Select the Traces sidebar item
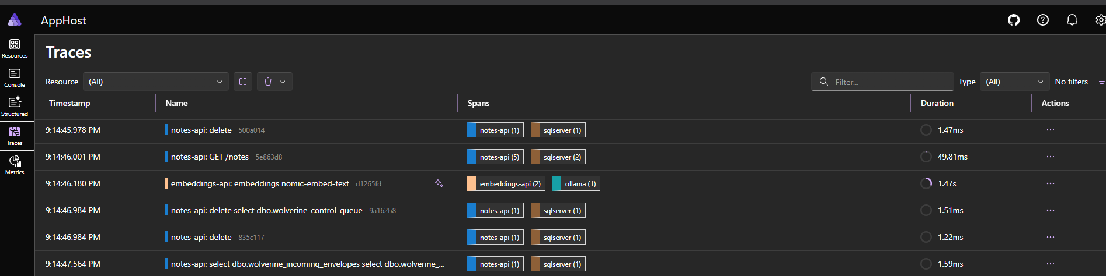Screen dimensions: 1106x276 pyautogui.click(x=15, y=136)
